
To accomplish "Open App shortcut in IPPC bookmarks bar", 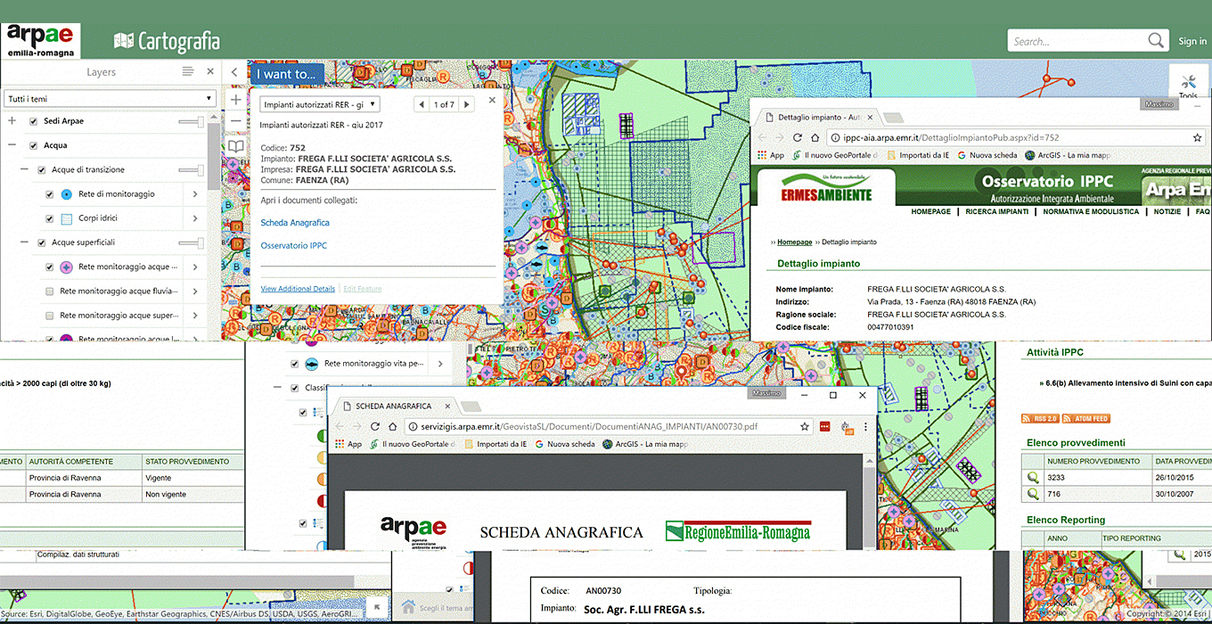I will 770,155.
